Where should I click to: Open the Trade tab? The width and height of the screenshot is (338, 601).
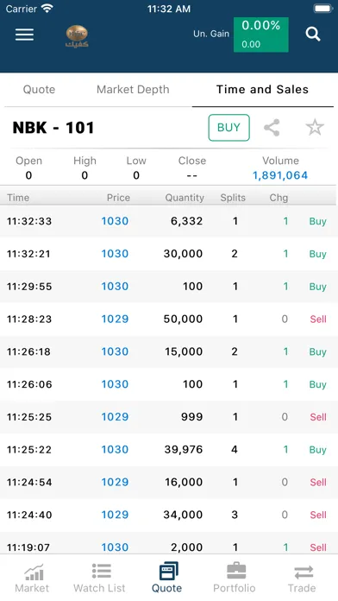click(303, 578)
